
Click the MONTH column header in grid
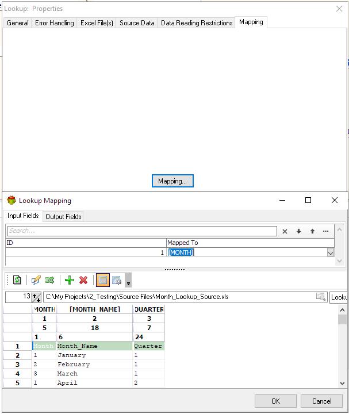pyautogui.click(x=44, y=309)
